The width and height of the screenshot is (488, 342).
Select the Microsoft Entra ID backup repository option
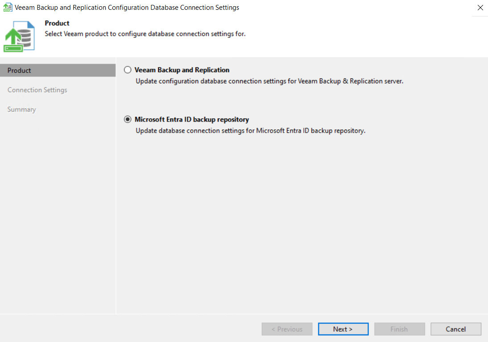point(128,119)
